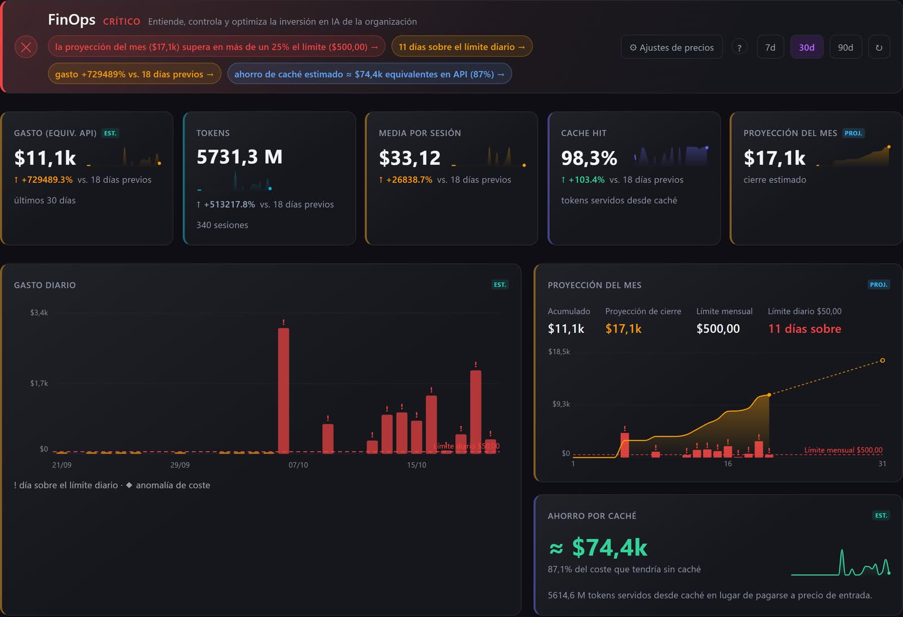Click the EST. badge in Gasto diario panel
This screenshot has width=903, height=617.
(x=500, y=285)
